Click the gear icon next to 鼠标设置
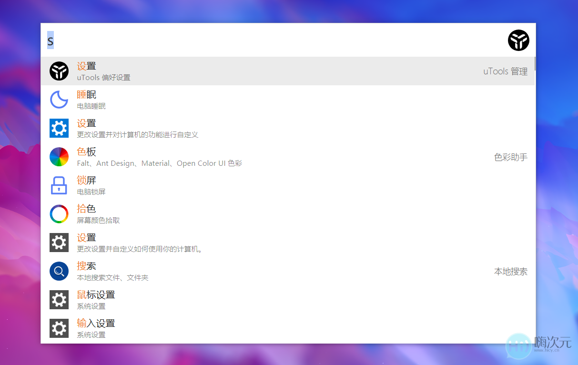 pyautogui.click(x=59, y=299)
